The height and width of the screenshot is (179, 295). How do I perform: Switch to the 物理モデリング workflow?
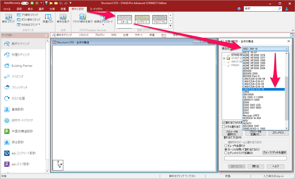click(x=23, y=55)
